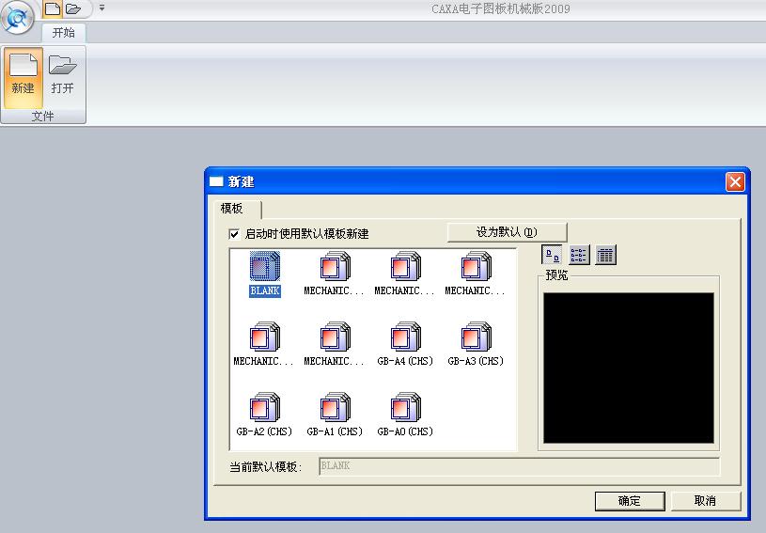Click the 新建 dialog title bar icon
Screen dimensions: 766x533
click(216, 181)
